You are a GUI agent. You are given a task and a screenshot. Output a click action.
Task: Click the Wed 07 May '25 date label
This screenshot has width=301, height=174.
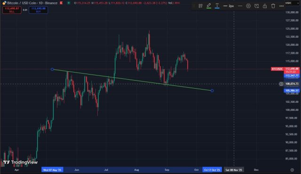click(52, 170)
